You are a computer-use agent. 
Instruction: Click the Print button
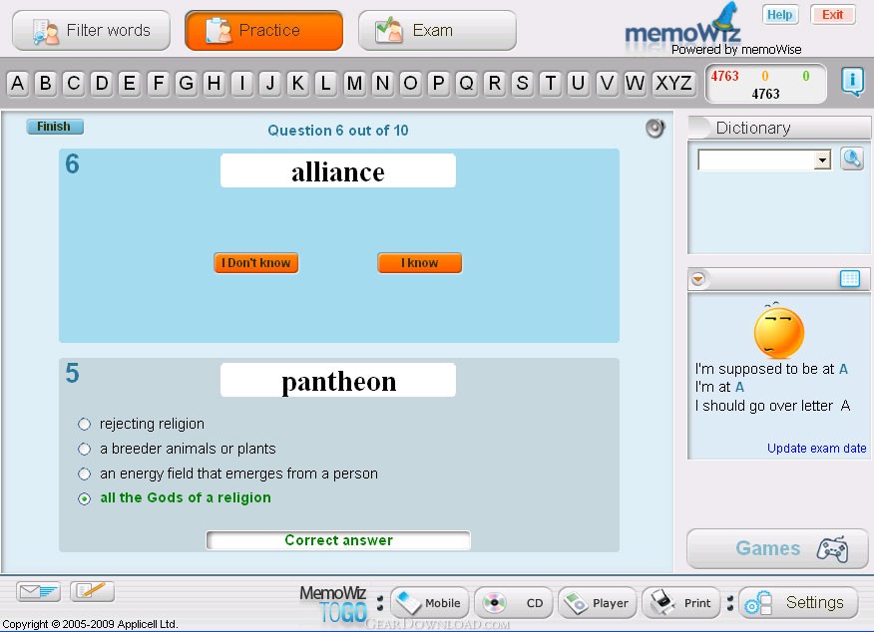(680, 602)
